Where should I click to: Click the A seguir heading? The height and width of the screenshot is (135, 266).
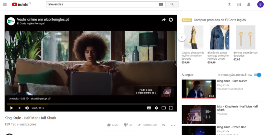tap(188, 75)
